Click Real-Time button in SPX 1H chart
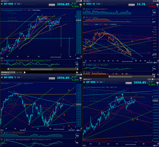159x147 pixels. click(52, 78)
